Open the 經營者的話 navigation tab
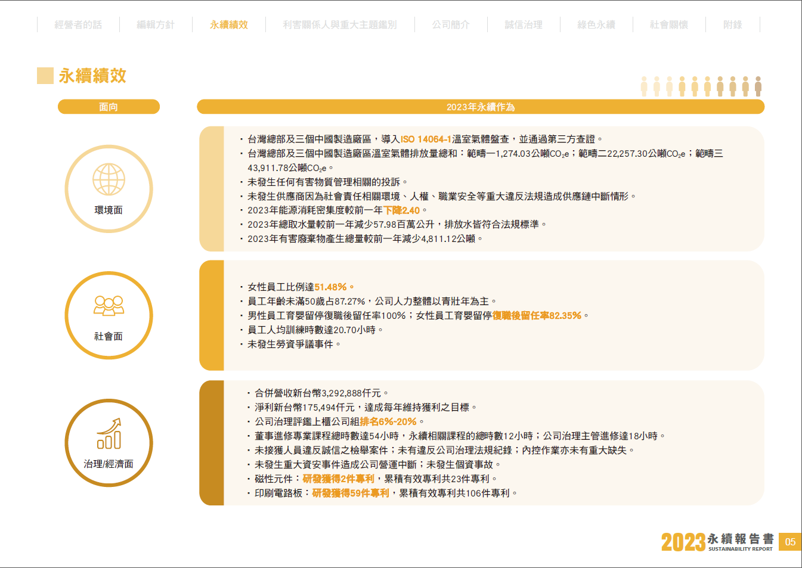 (x=78, y=25)
